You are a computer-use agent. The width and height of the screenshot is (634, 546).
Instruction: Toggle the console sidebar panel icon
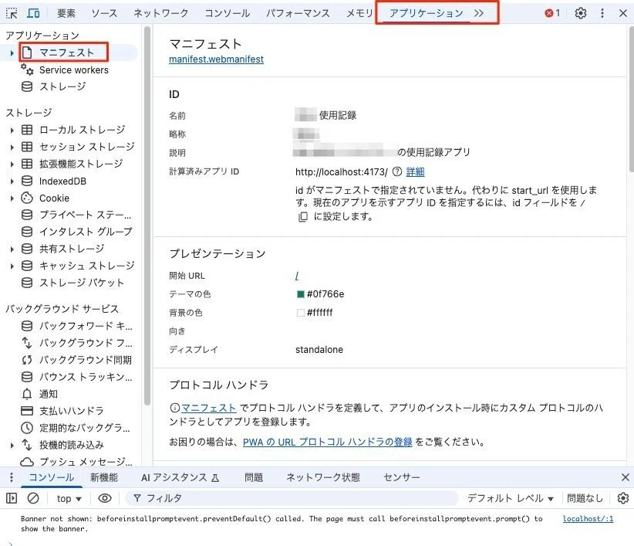pyautogui.click(x=12, y=498)
